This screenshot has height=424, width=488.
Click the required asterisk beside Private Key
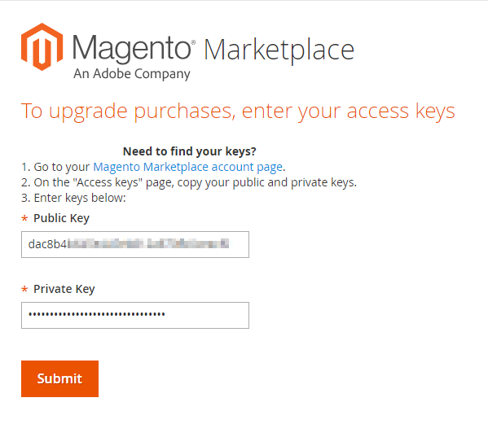[x=24, y=290]
